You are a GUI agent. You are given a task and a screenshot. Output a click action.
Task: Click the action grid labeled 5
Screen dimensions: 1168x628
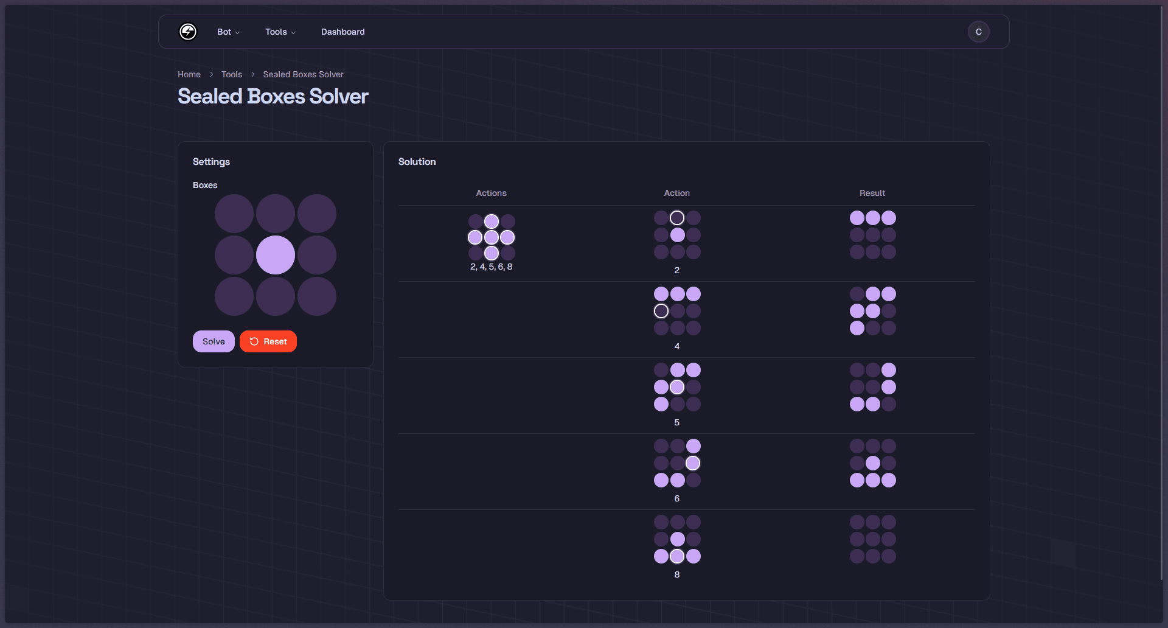pyautogui.click(x=677, y=387)
